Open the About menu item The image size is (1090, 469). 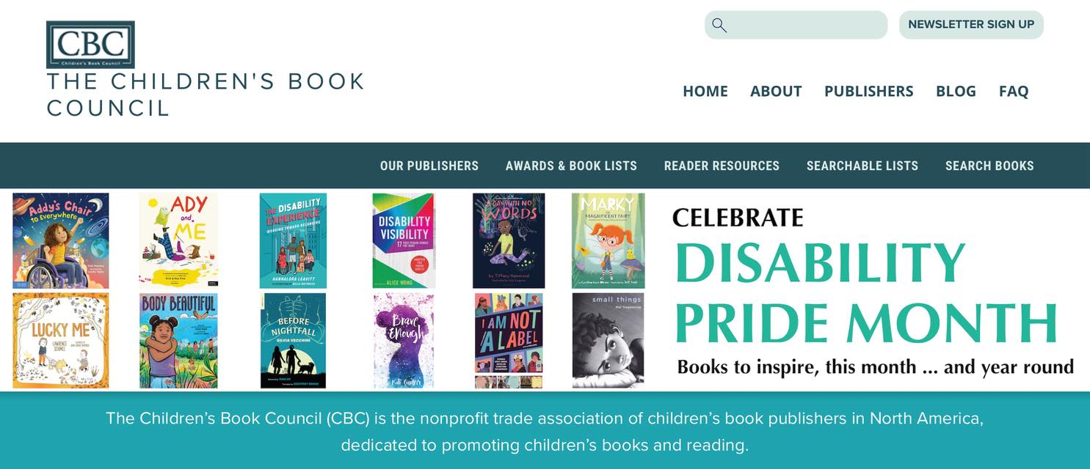click(776, 91)
